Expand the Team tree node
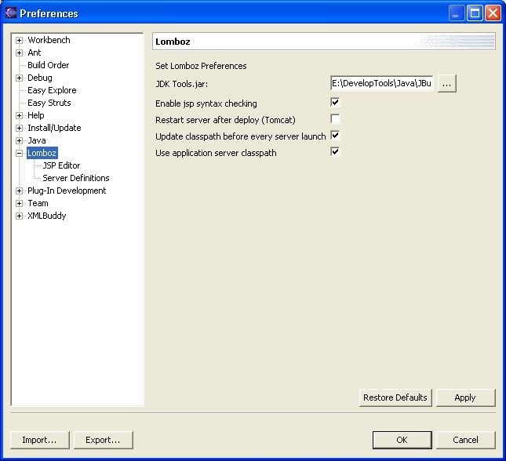 pos(19,204)
